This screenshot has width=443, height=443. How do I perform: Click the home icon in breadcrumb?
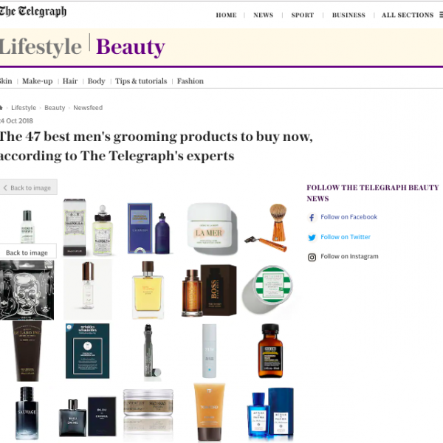coord(1,108)
